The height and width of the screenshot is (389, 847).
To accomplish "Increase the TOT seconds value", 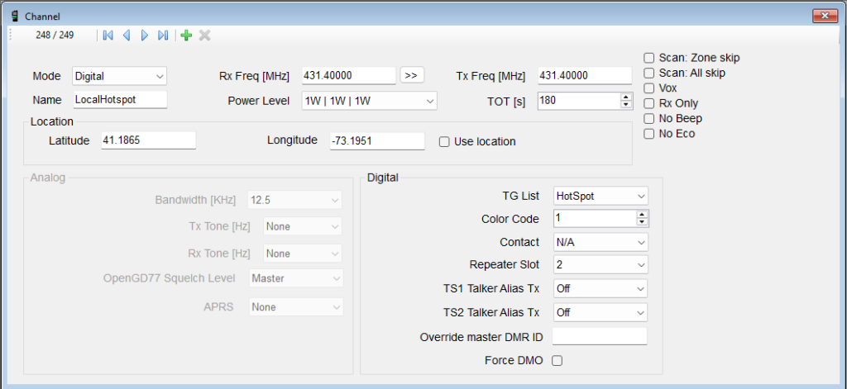I will 626,97.
